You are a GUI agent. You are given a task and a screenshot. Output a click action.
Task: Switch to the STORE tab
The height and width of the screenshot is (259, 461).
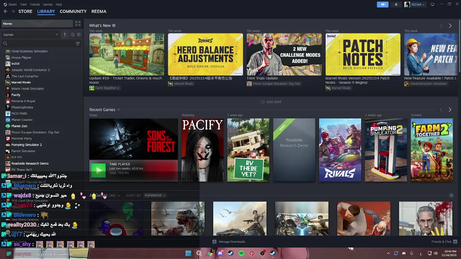25,12
